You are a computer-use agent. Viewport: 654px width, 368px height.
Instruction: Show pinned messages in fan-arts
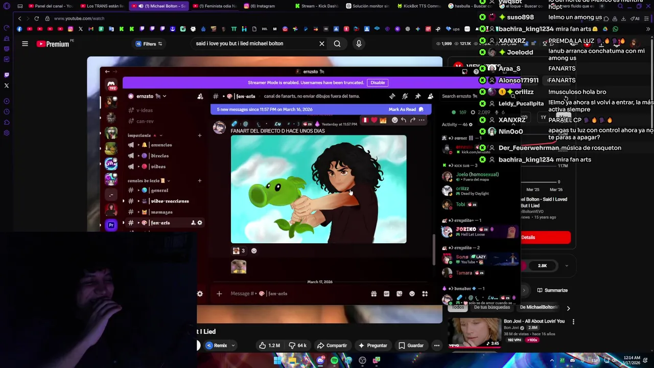(x=417, y=96)
